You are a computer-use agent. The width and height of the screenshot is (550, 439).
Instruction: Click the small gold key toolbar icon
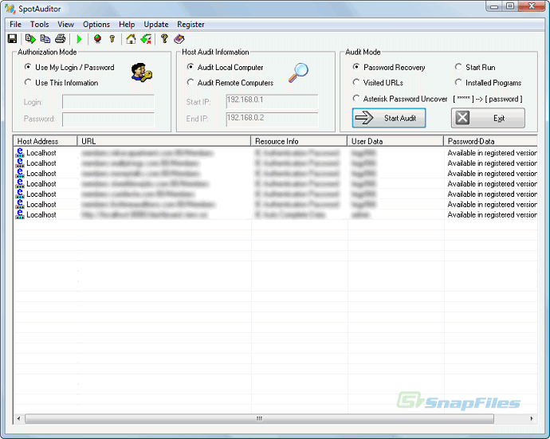click(112, 38)
